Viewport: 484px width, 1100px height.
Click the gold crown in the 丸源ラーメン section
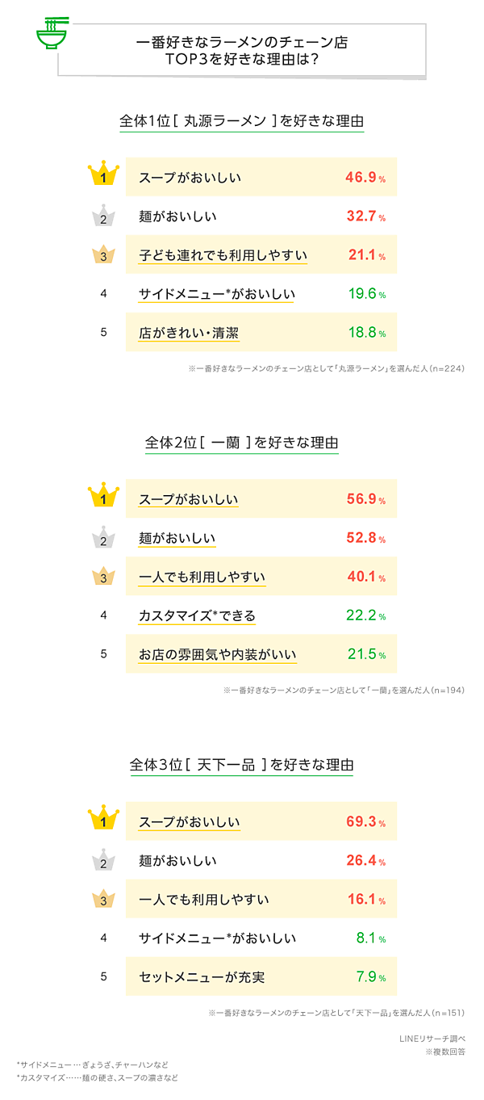point(103,175)
